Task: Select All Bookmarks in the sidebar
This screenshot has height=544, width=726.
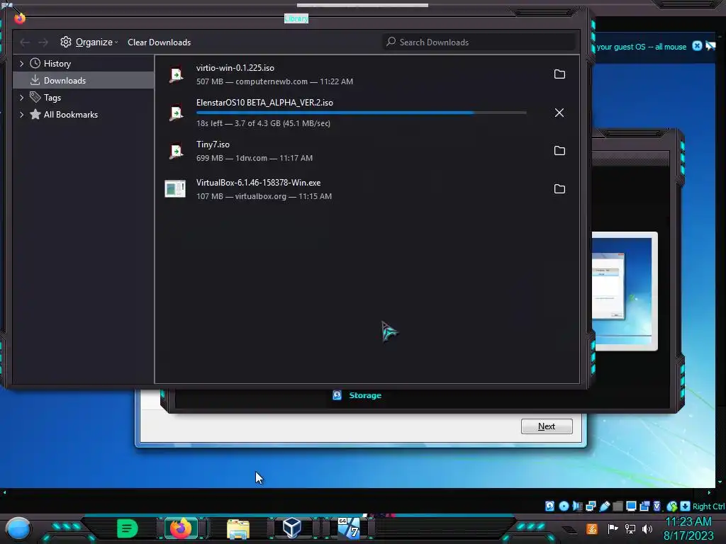Action: pos(70,115)
